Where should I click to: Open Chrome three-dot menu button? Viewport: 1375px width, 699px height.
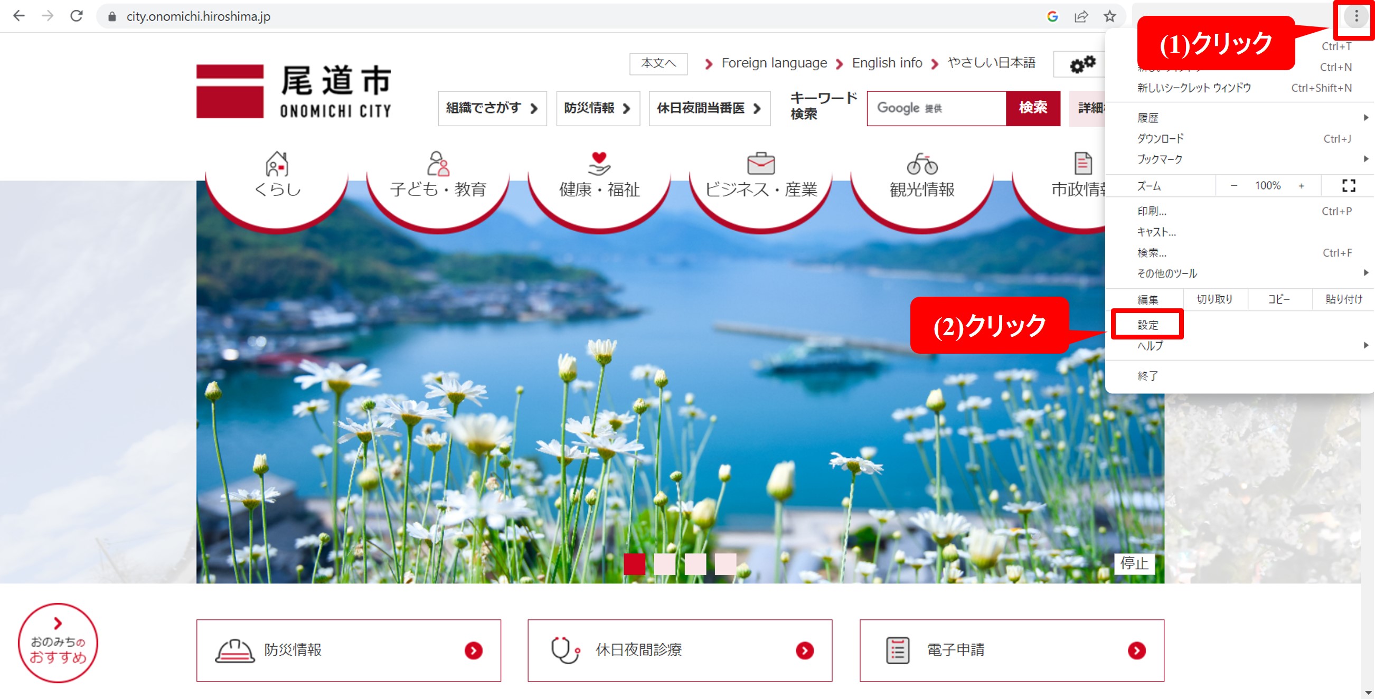(1356, 16)
